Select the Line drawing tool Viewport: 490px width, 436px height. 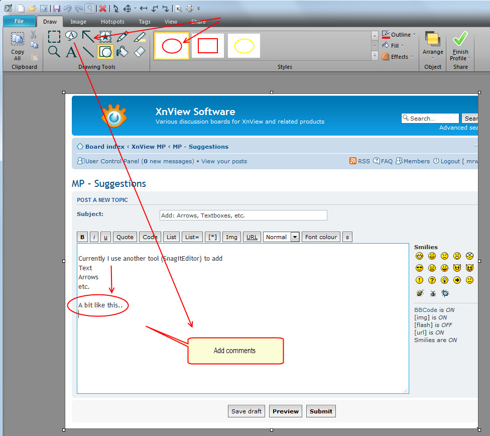pos(88,52)
